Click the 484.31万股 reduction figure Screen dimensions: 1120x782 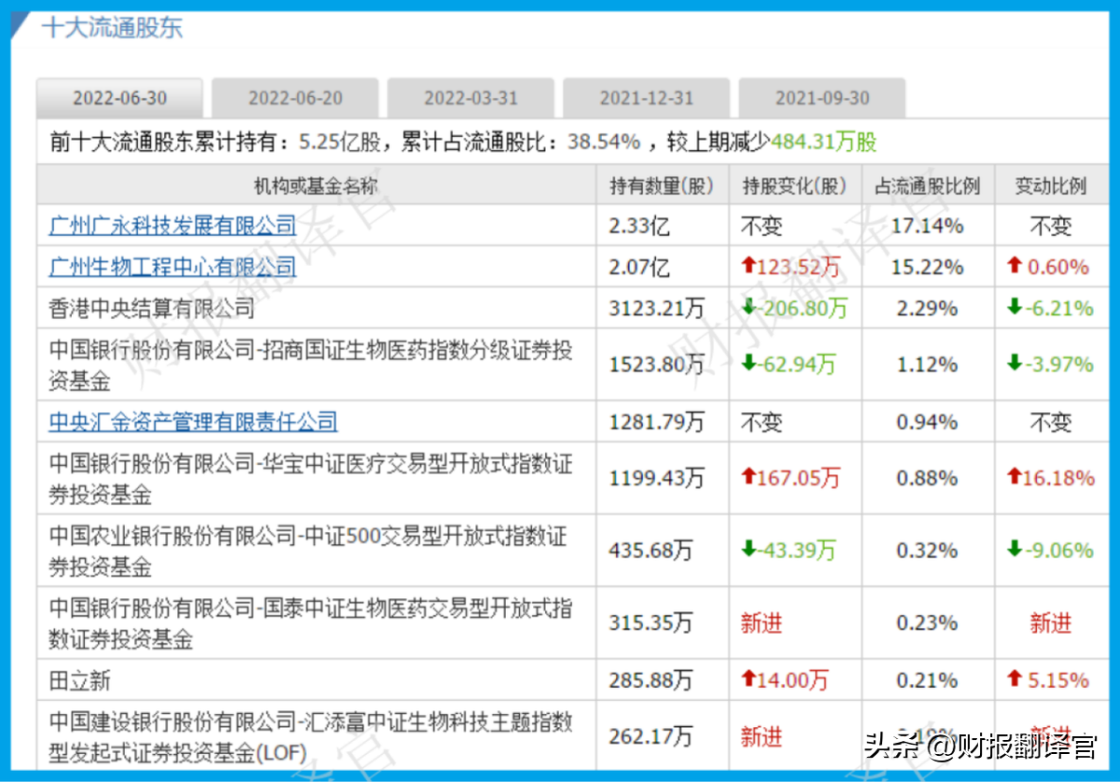(x=824, y=142)
